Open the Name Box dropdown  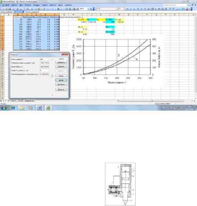click(15, 12)
